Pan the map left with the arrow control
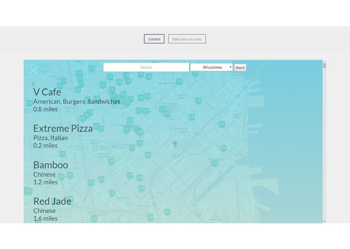350x249 pixels. coord(30,70)
